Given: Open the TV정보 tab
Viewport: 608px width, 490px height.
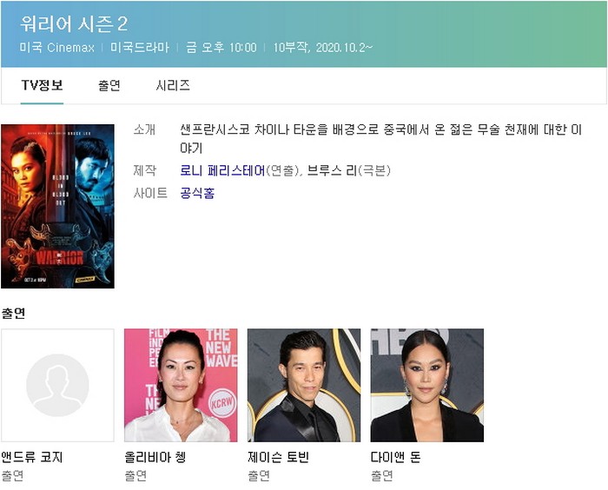Looking at the screenshot, I should 42,85.
